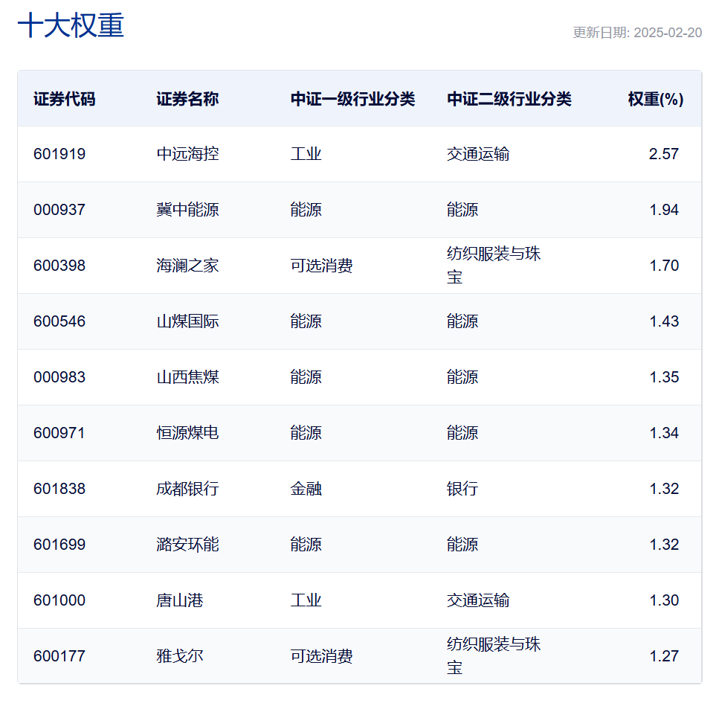Click the 十大权重 heading

pyautogui.click(x=71, y=25)
